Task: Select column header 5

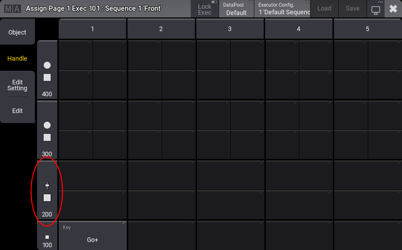Action: click(x=367, y=29)
